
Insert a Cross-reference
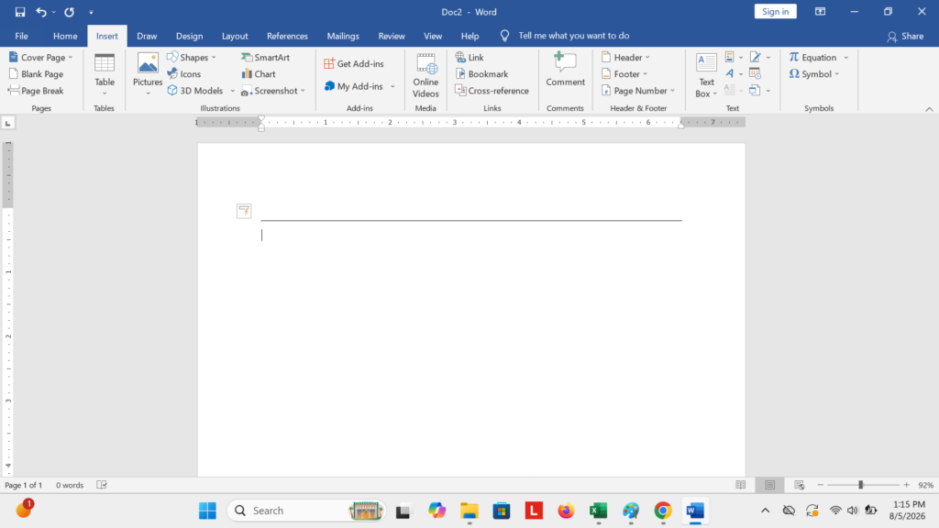click(492, 91)
